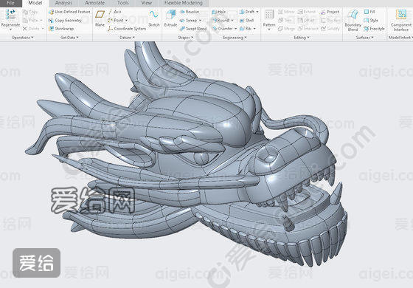Regenerate the model
The height and width of the screenshot is (288, 413).
[10, 18]
